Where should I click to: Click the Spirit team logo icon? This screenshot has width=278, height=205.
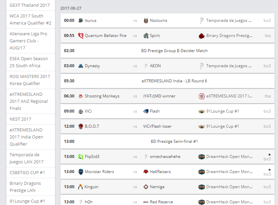click(146, 36)
